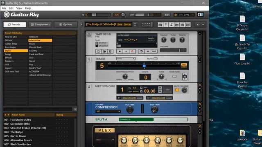Viewport: 262px width, 147px height.
Task: Open the View menu
Action: 19,8
